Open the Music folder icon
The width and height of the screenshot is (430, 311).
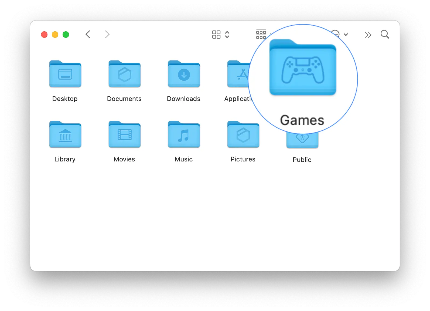coord(184,134)
